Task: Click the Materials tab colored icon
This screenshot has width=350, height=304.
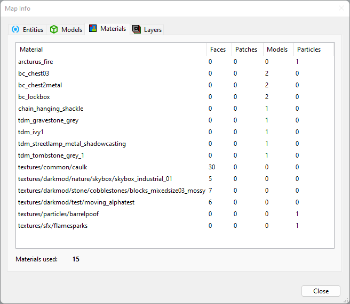Action: tap(93, 29)
